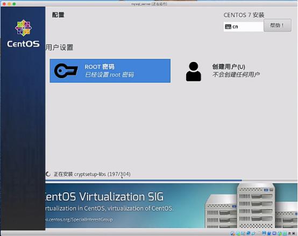Click the '用户设置' section heading
The width and height of the screenshot is (298, 236).
click(59, 47)
